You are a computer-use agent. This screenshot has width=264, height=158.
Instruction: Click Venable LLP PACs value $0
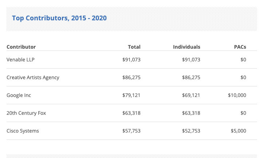[243, 60]
